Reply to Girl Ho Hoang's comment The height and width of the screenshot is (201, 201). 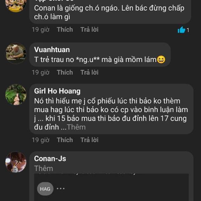tap(89, 140)
